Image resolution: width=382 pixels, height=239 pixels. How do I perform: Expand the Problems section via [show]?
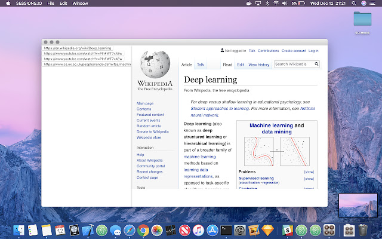tap(309, 171)
